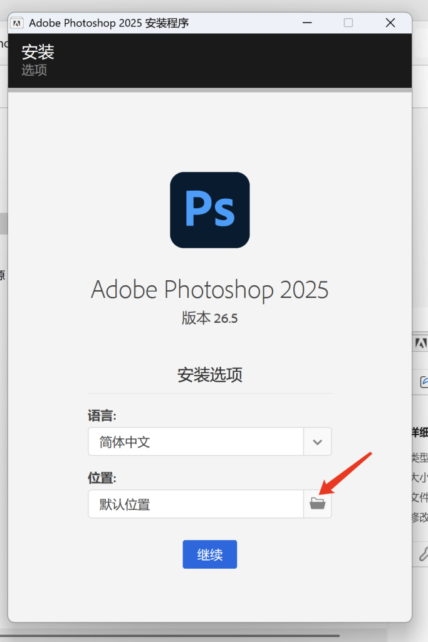428x642 pixels.
Task: Click the Photoshop Ps logo
Action: click(x=210, y=210)
